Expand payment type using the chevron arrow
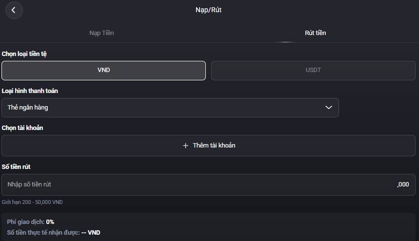Image resolution: width=419 pixels, height=241 pixels. pos(328,108)
